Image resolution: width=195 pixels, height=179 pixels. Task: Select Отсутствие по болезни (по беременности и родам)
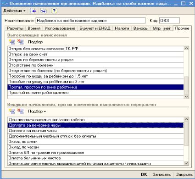tap(95, 71)
